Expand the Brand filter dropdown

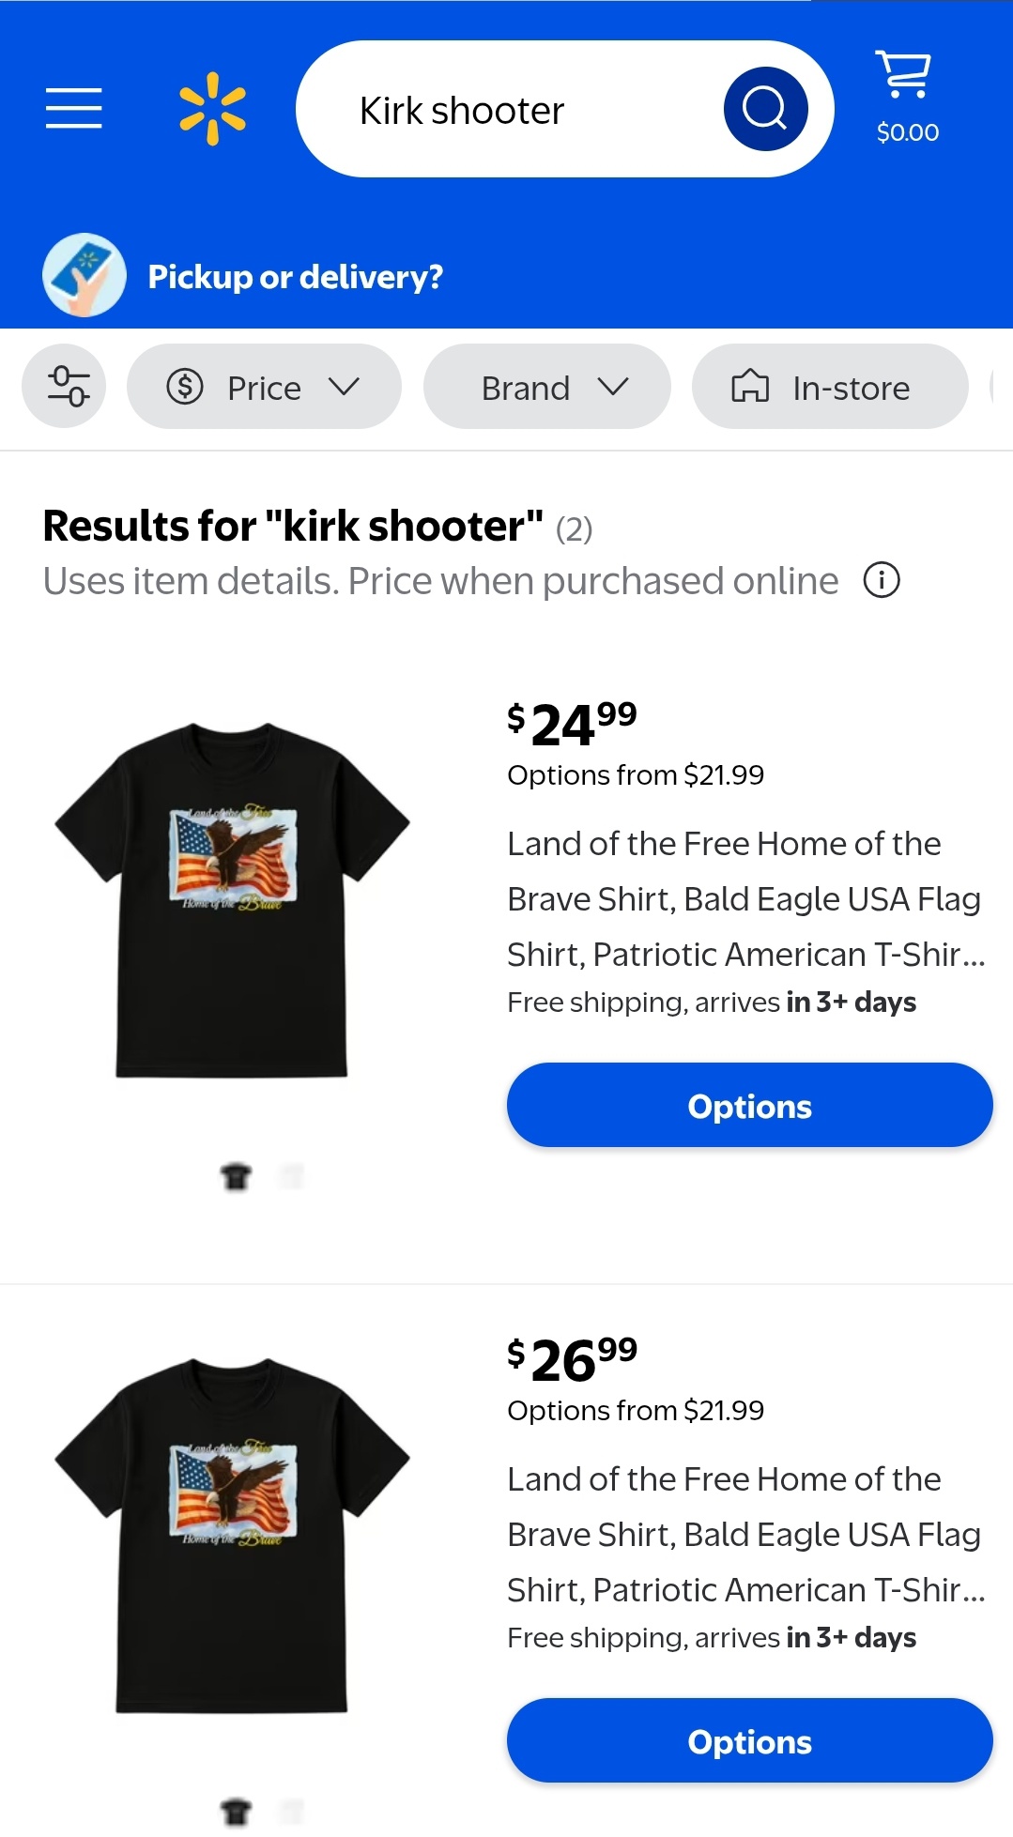pos(547,387)
